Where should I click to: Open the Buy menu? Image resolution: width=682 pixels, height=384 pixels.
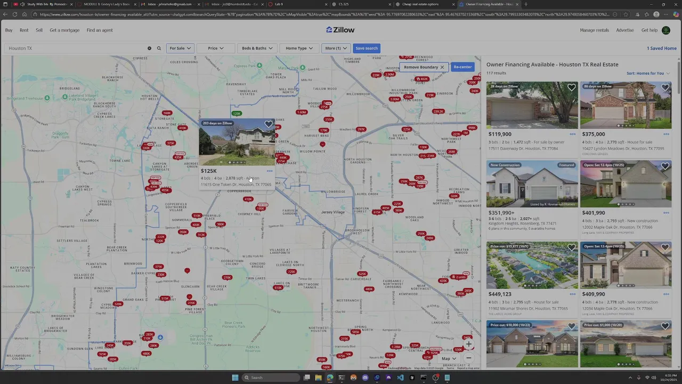coord(9,30)
